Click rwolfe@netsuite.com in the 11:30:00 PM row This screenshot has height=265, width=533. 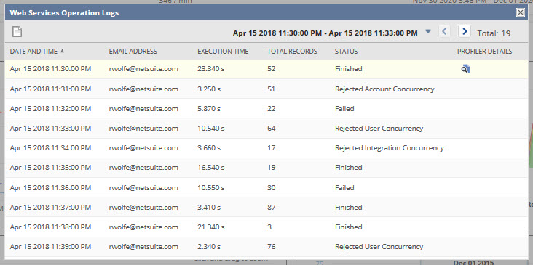point(143,69)
